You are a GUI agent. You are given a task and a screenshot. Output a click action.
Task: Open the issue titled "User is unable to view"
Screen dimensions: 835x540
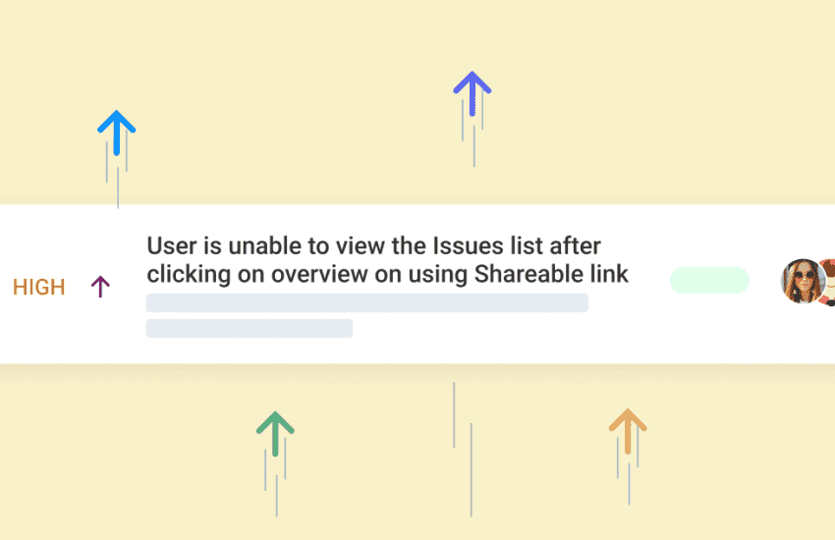[373, 245]
